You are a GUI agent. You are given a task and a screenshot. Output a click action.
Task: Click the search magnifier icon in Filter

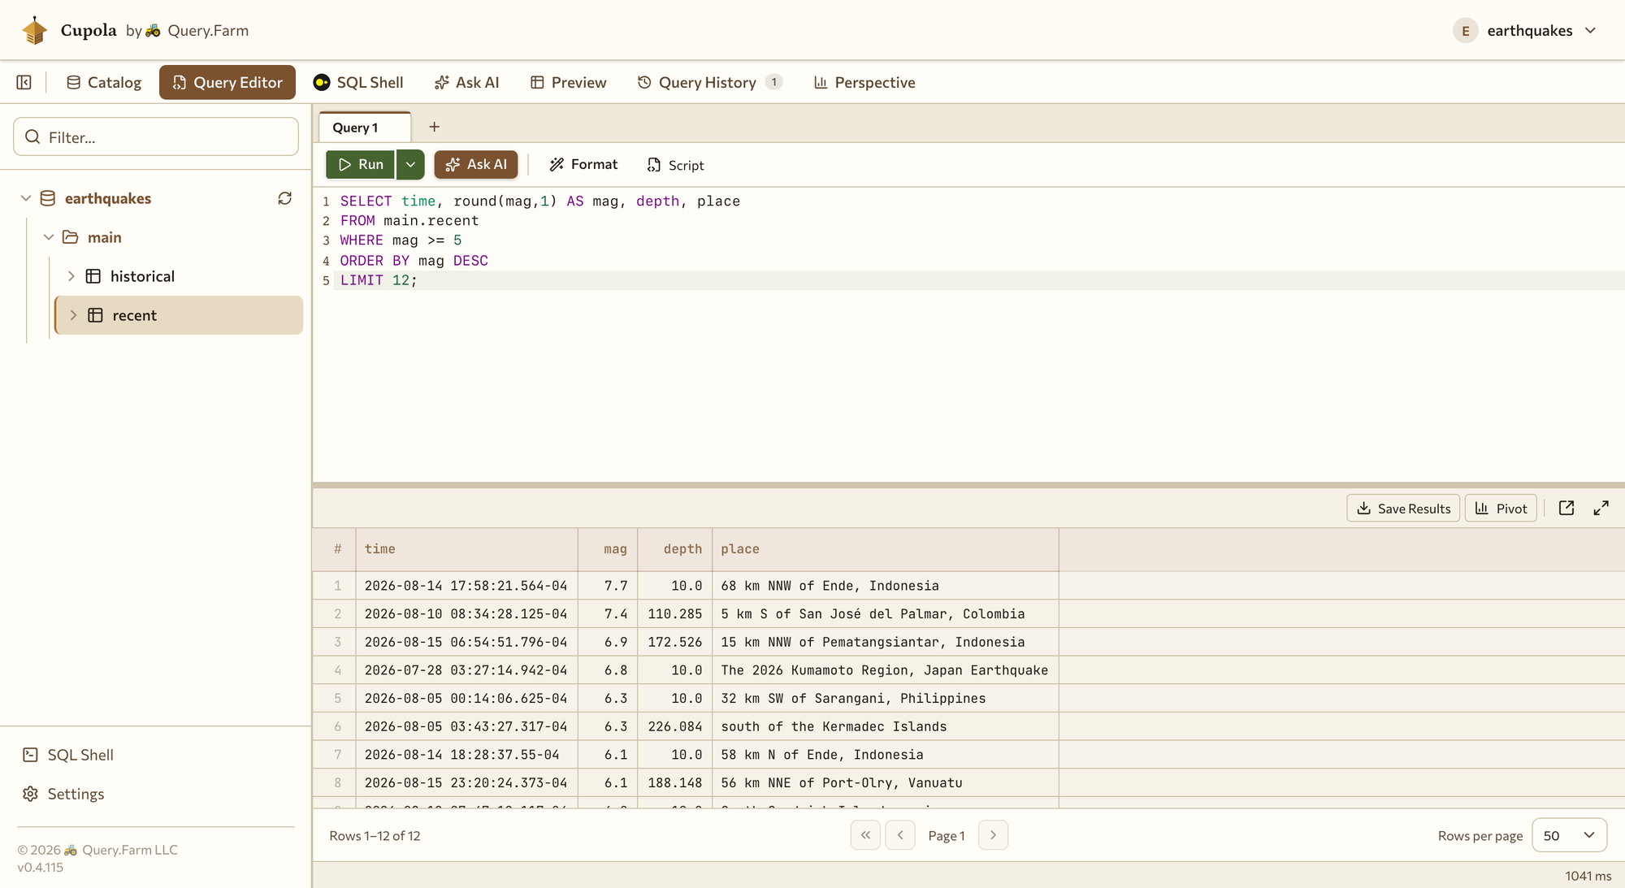32,136
